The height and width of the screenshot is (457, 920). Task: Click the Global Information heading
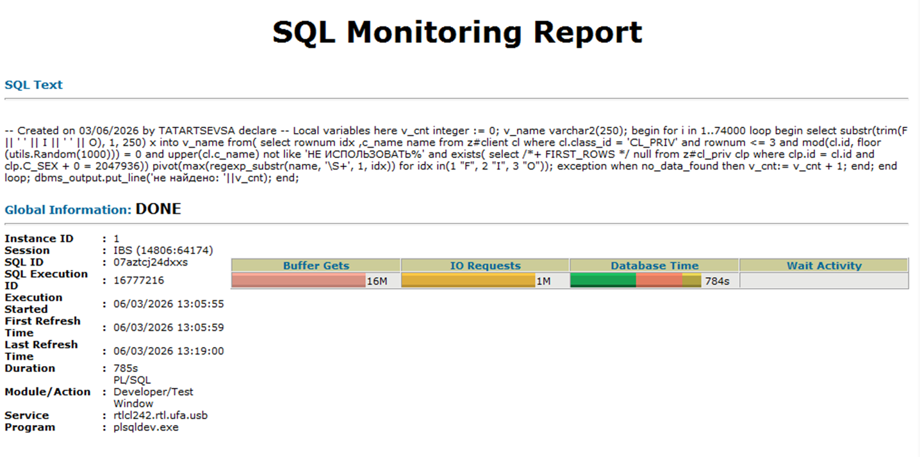coord(68,210)
